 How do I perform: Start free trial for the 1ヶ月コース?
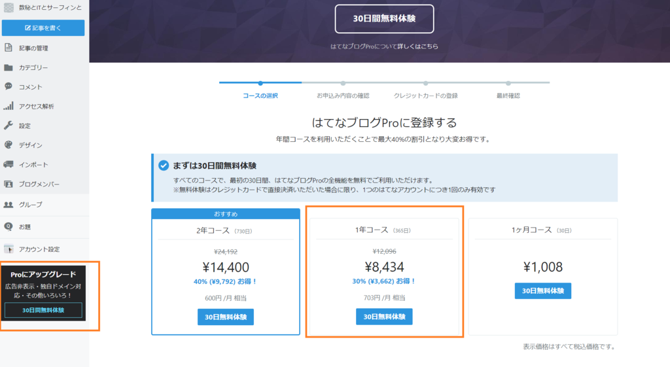[x=542, y=291]
